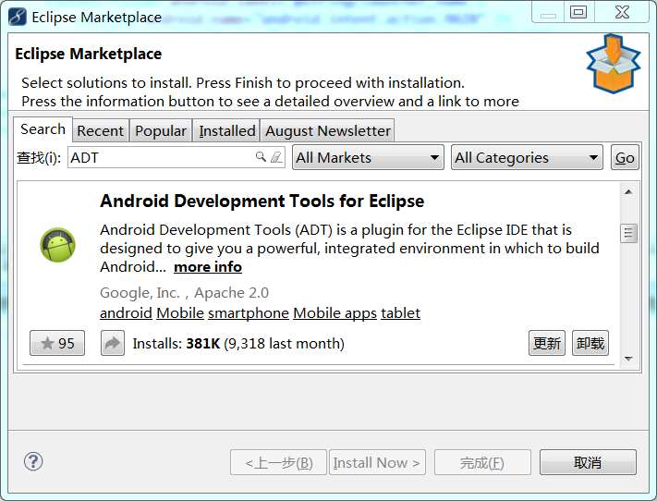Favorite the plugin with the star 95 button
657x501 pixels.
(57, 343)
